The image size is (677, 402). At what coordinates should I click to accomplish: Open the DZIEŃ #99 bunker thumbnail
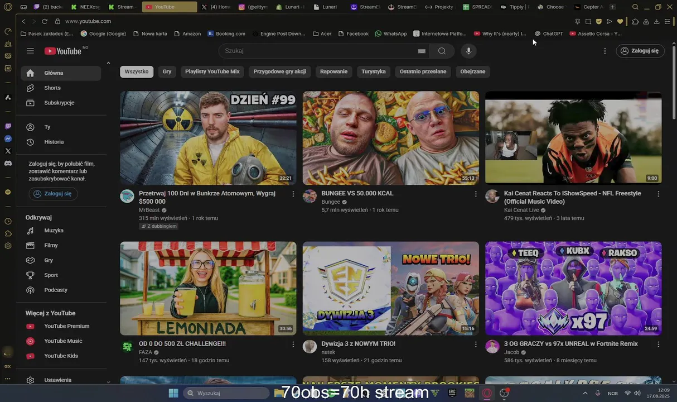[x=208, y=138]
